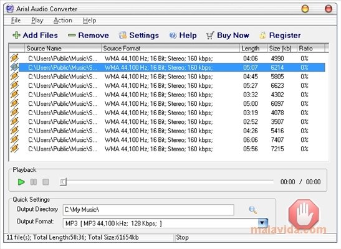Open Settings from the toolbar
This screenshot has height=249, width=341.
pyautogui.click(x=139, y=35)
